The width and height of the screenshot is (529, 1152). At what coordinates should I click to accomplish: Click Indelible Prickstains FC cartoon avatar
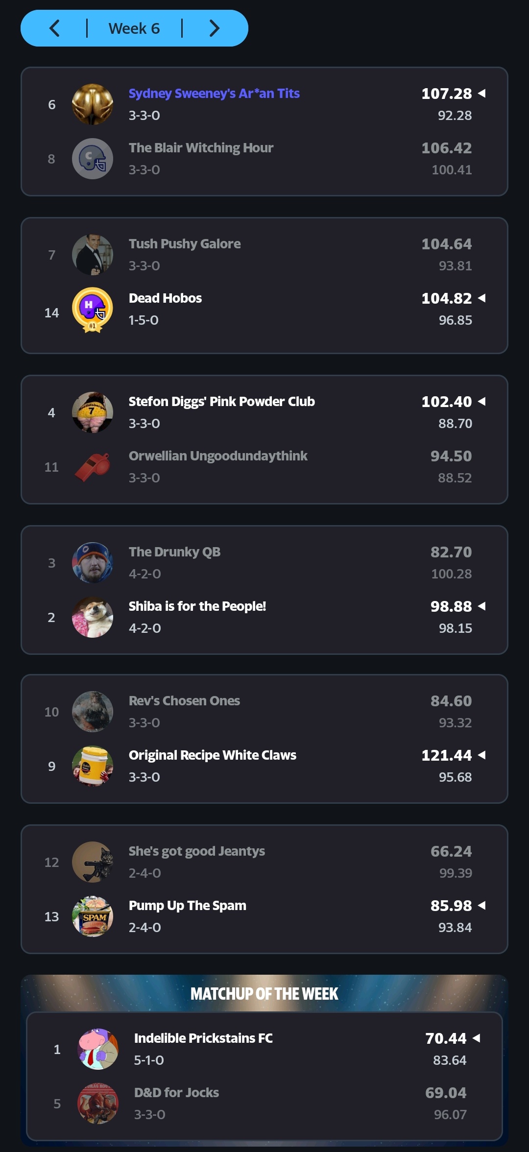point(98,1049)
